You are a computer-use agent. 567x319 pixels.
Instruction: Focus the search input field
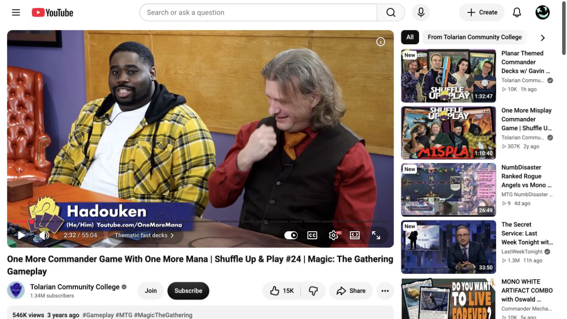258,13
